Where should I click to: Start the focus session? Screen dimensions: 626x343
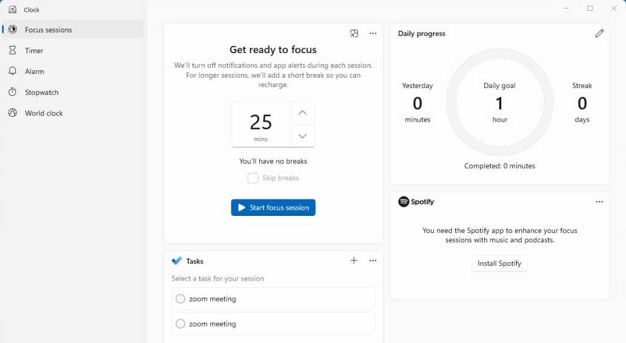click(273, 207)
